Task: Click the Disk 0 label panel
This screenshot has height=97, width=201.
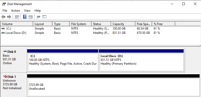Action: click(13, 60)
